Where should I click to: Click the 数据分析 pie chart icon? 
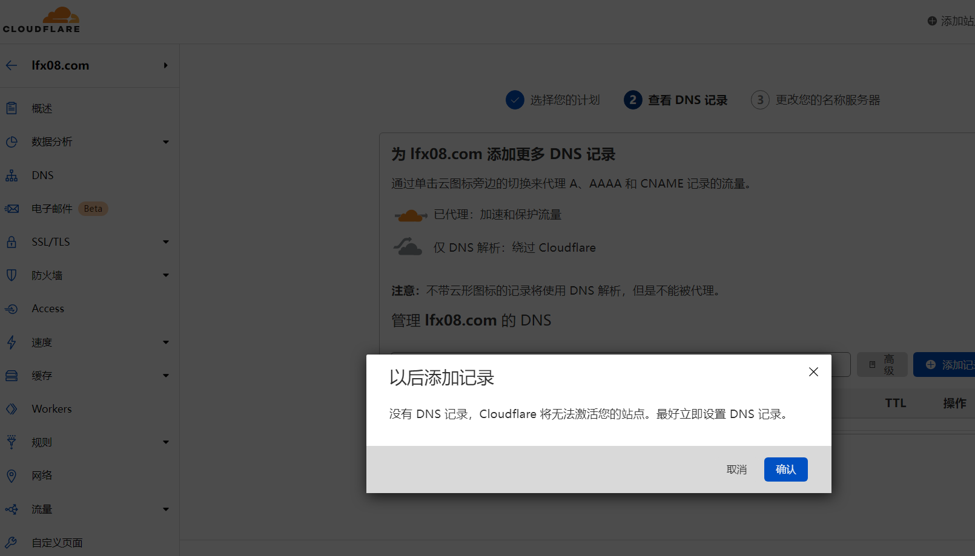[12, 142]
